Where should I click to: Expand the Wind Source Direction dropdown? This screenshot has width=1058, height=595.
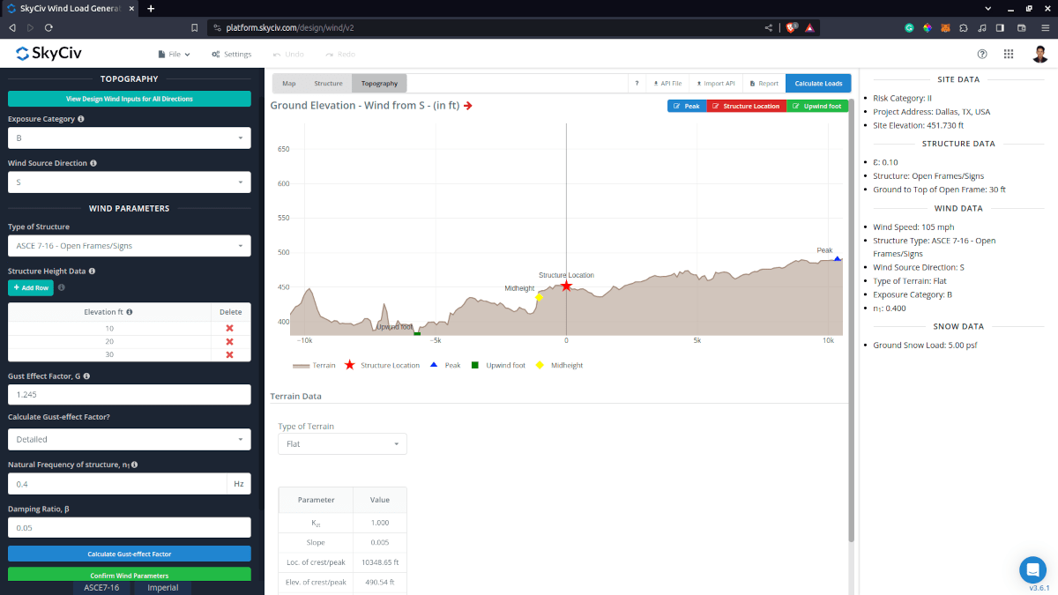pyautogui.click(x=129, y=182)
